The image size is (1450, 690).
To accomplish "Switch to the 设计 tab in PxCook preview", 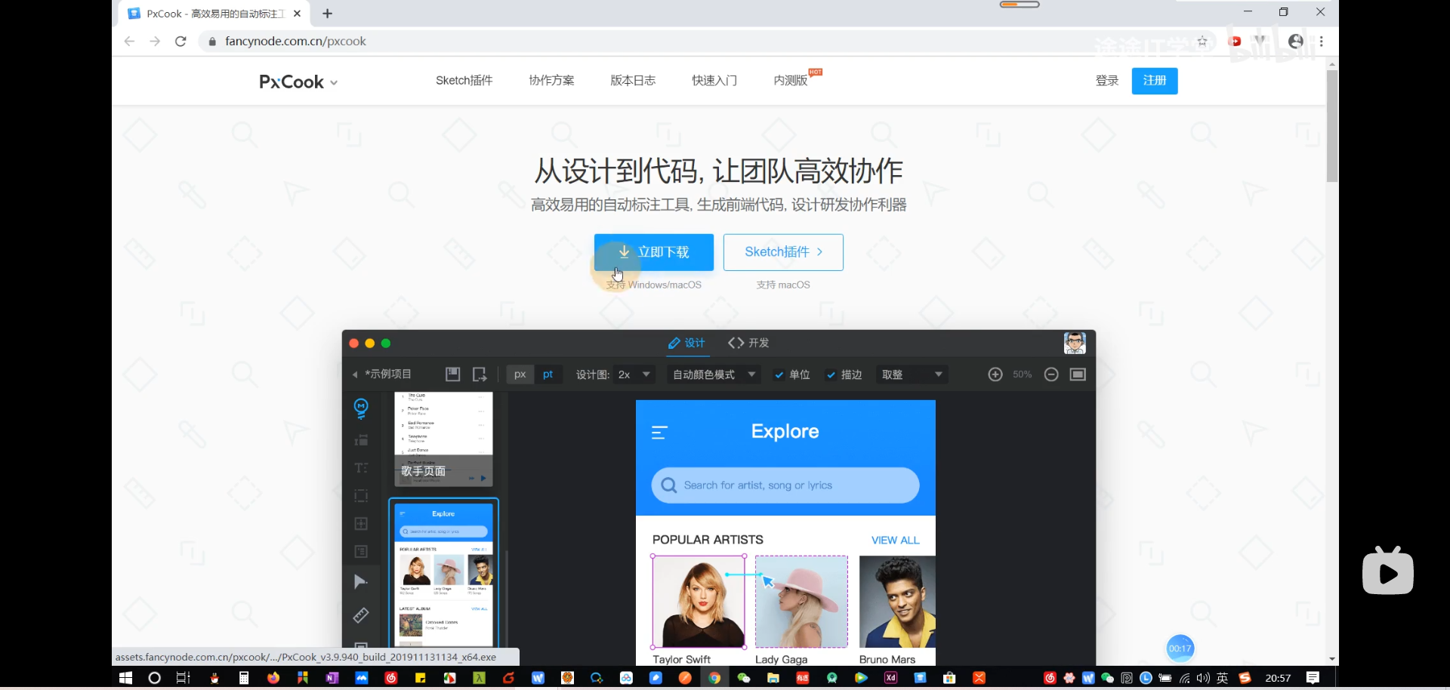I will click(x=686, y=343).
